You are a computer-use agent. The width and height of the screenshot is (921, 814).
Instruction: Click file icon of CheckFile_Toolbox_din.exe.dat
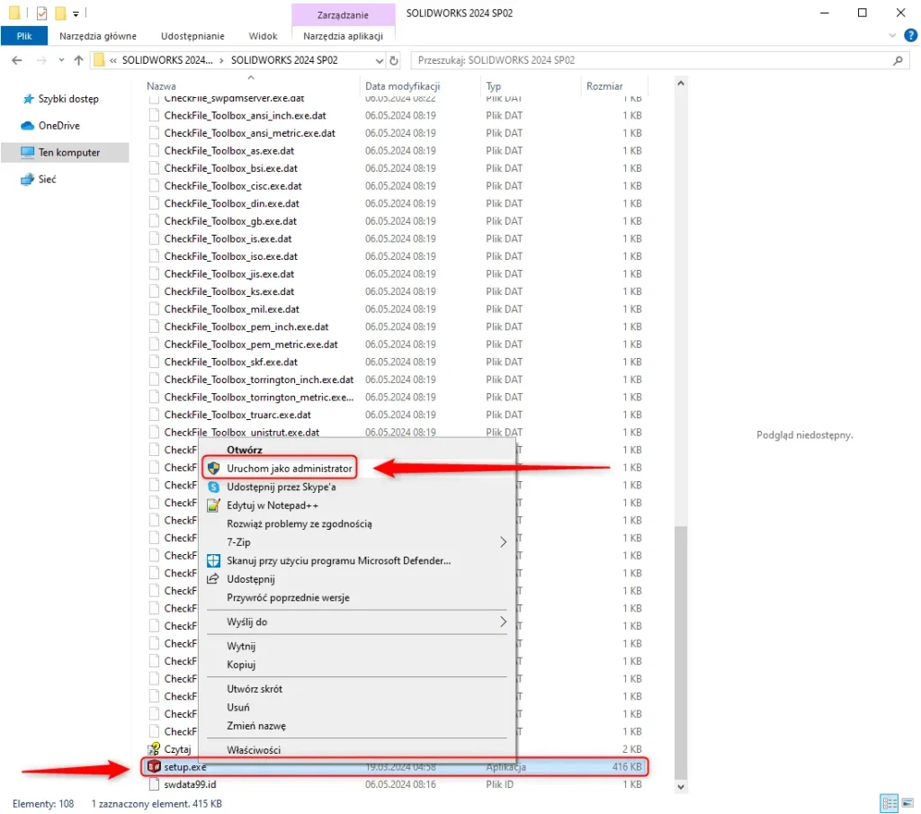click(154, 203)
